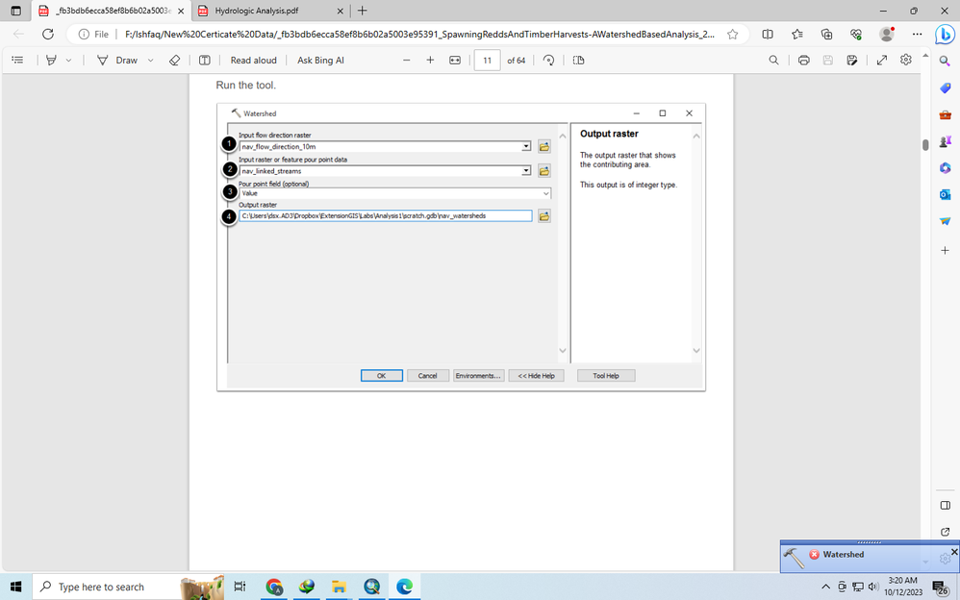The width and height of the screenshot is (960, 600).
Task: Show hidden system tray icons
Action: [825, 587]
